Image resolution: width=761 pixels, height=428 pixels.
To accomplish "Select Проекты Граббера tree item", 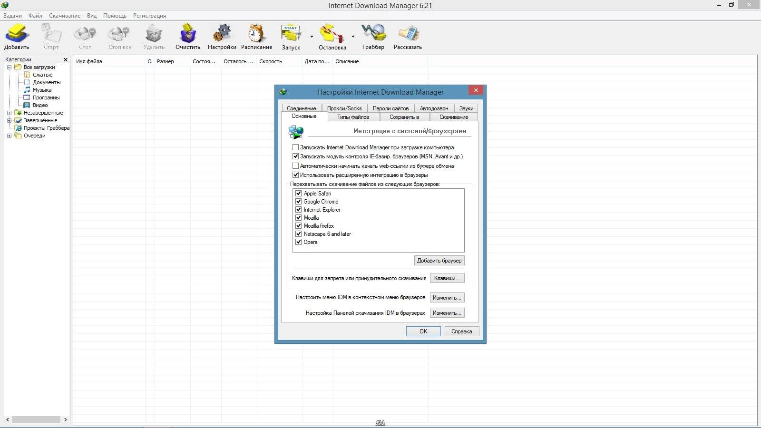I will tap(47, 128).
